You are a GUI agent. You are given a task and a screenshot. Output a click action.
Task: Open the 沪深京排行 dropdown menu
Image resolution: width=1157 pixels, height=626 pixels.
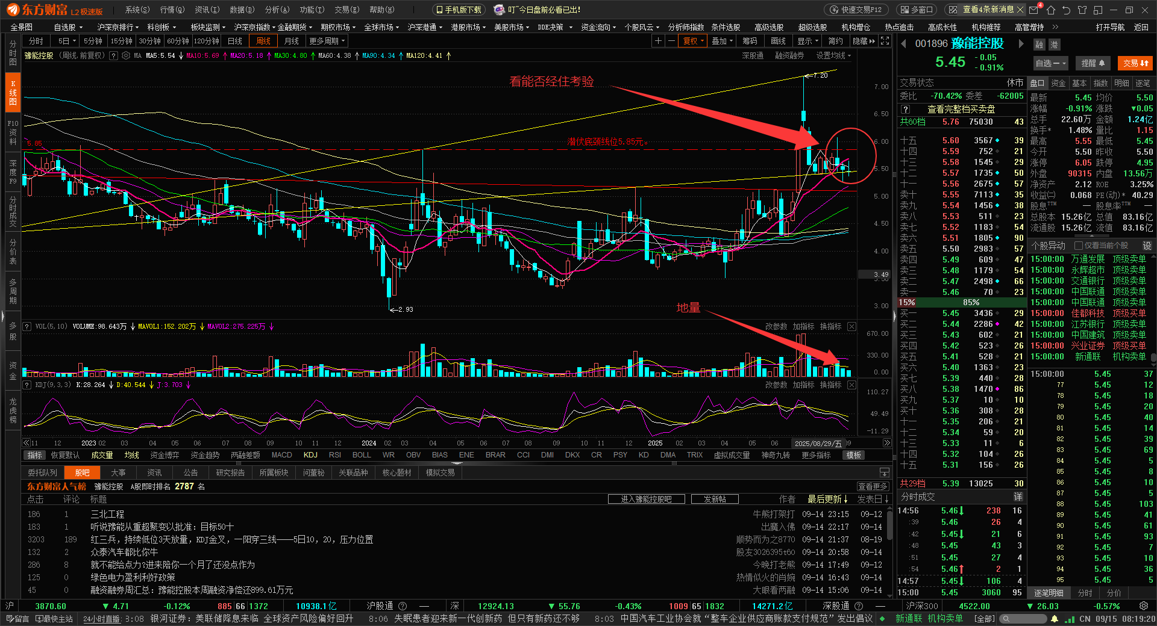click(118, 27)
